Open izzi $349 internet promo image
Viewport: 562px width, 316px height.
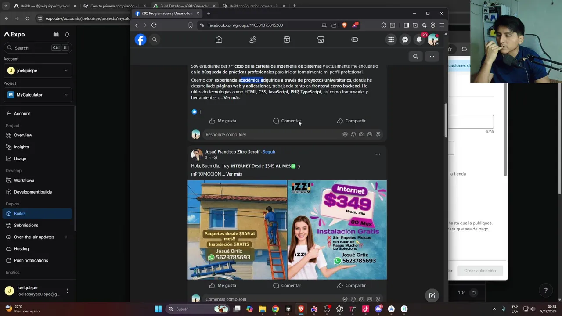point(337,230)
